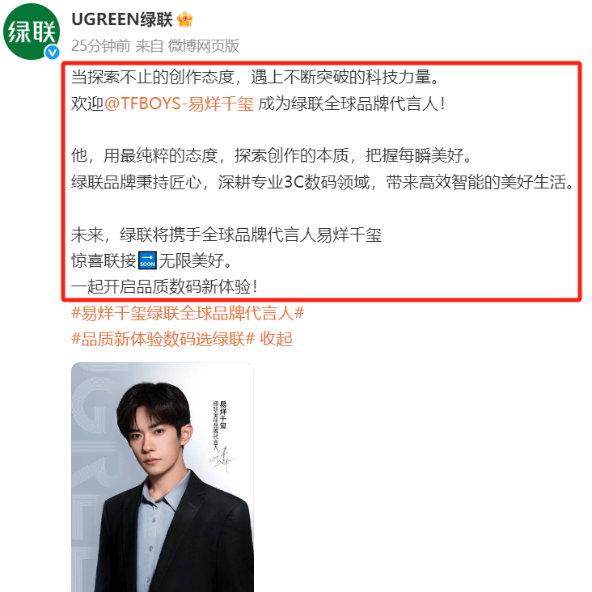Click the text 惊喜联接 before emoji
Screen dimensions: 592x592
(104, 260)
